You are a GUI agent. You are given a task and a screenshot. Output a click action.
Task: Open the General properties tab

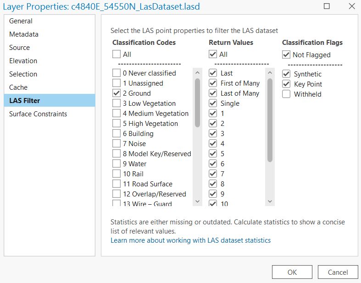point(21,21)
